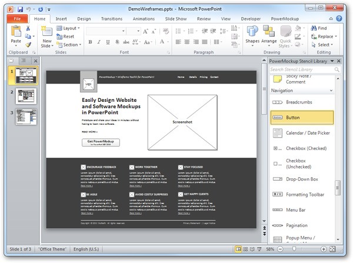Screen dimensions: 353x263
Task: Open the Layout dropdown
Action: tap(68, 28)
